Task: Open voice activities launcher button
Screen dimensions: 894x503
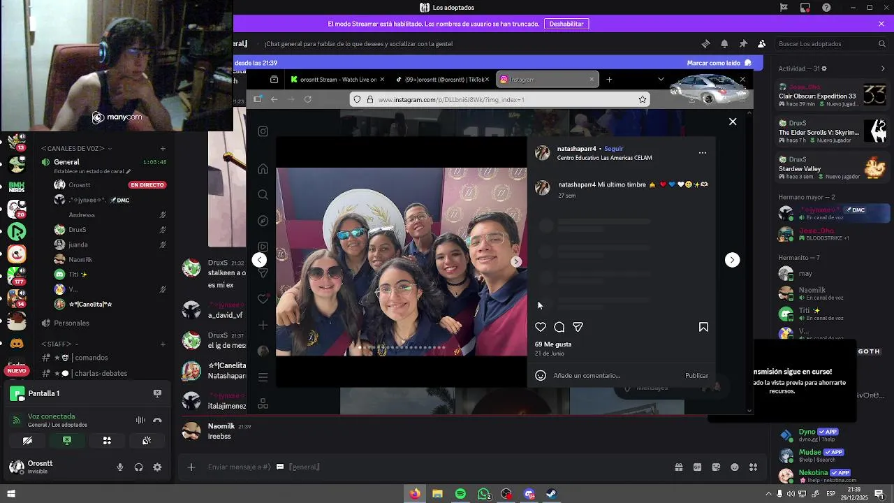Action: [107, 441]
